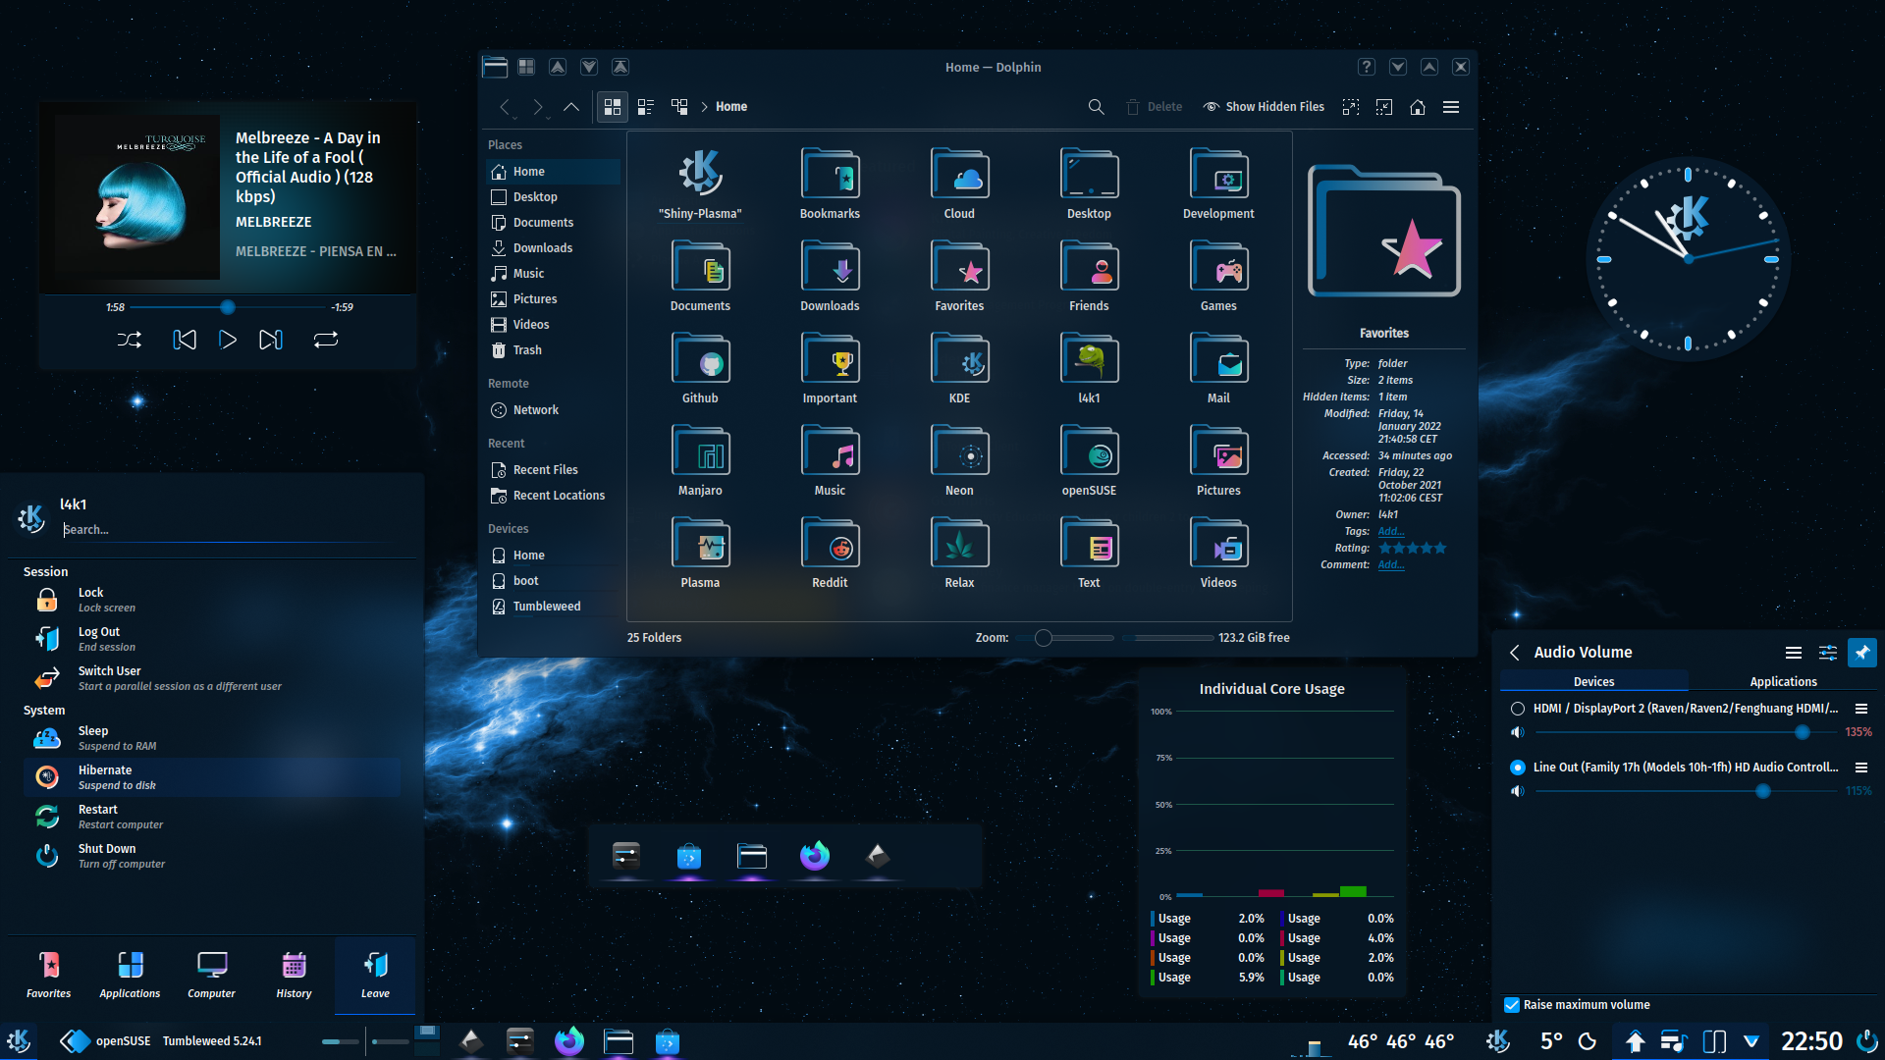Select the Favorites folder in file view
This screenshot has height=1060, width=1885.
point(959,277)
